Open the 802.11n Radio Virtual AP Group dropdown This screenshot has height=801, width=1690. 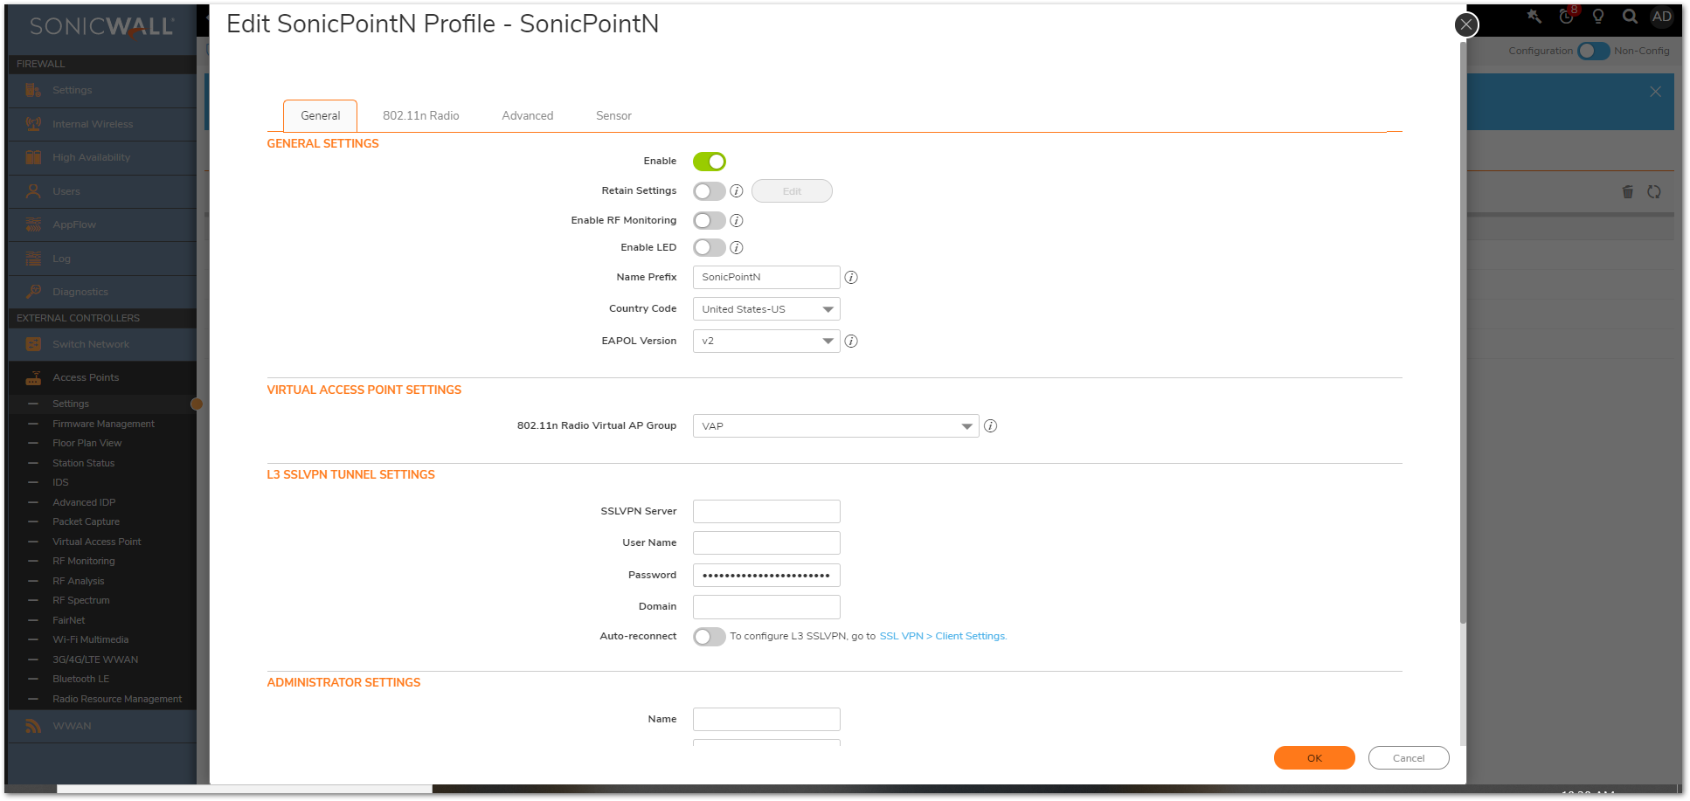(x=835, y=426)
